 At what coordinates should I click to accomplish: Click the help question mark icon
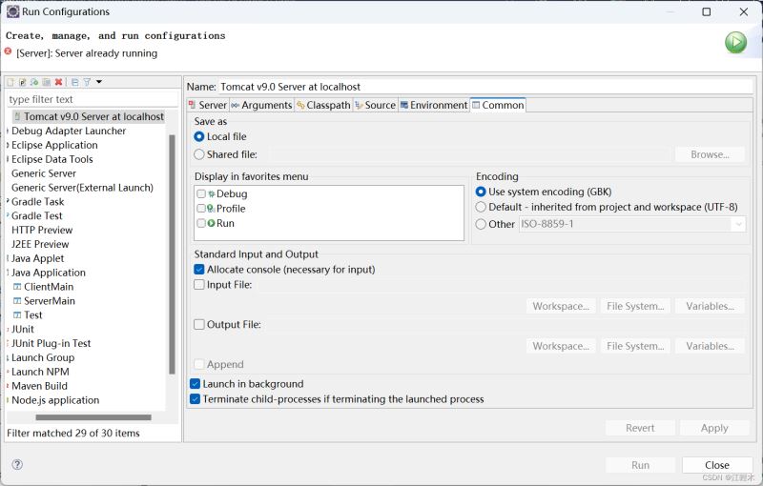[17, 465]
